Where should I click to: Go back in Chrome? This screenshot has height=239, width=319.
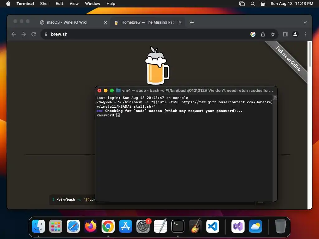tap(14, 34)
